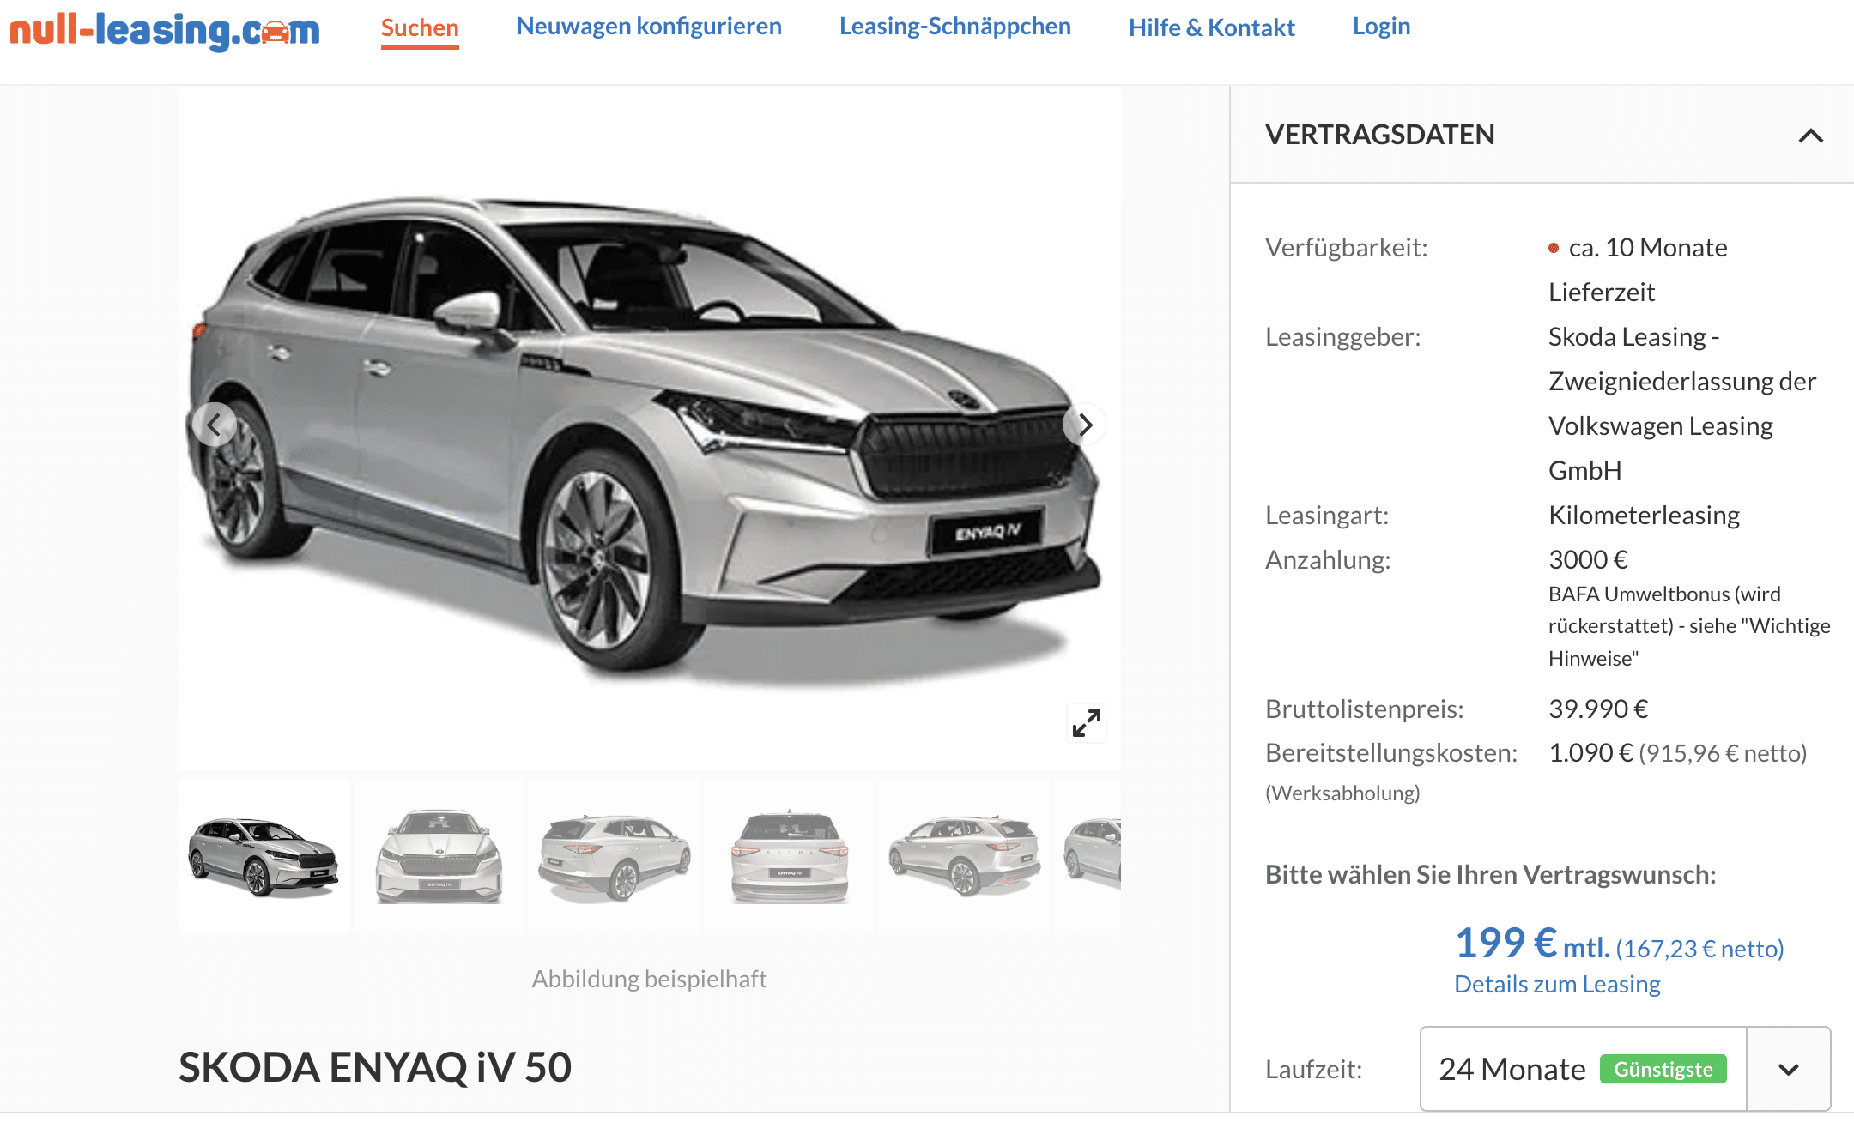Click the Login link
The image size is (1854, 1122).
point(1381,27)
